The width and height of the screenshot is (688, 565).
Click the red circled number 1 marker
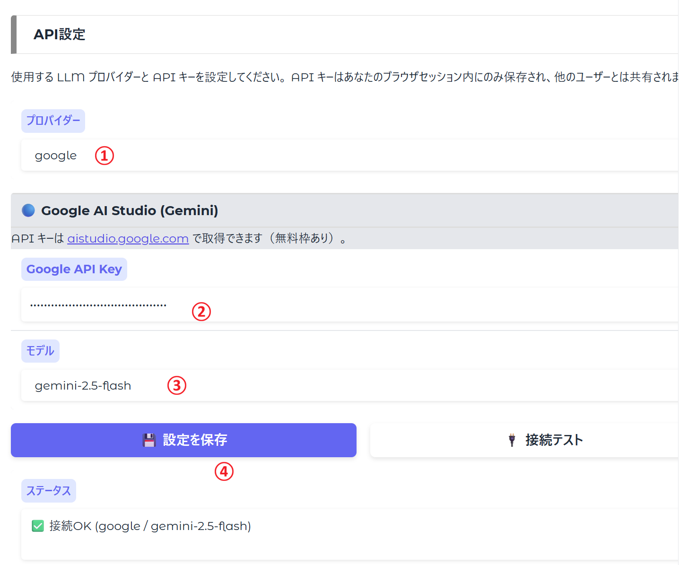coord(105,156)
